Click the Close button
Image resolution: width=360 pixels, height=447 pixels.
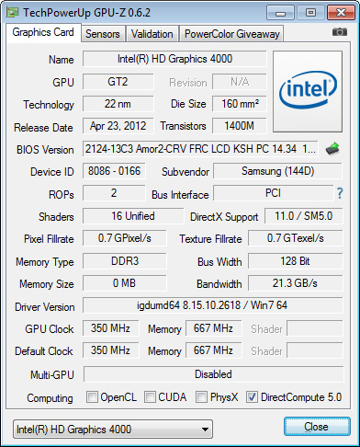click(x=317, y=427)
